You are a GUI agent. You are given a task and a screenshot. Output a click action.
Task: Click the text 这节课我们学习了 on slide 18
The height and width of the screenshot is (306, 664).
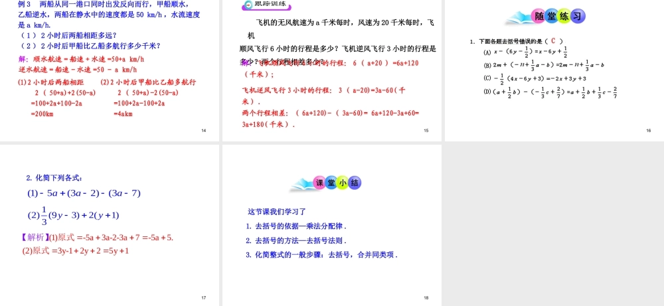[276, 212]
